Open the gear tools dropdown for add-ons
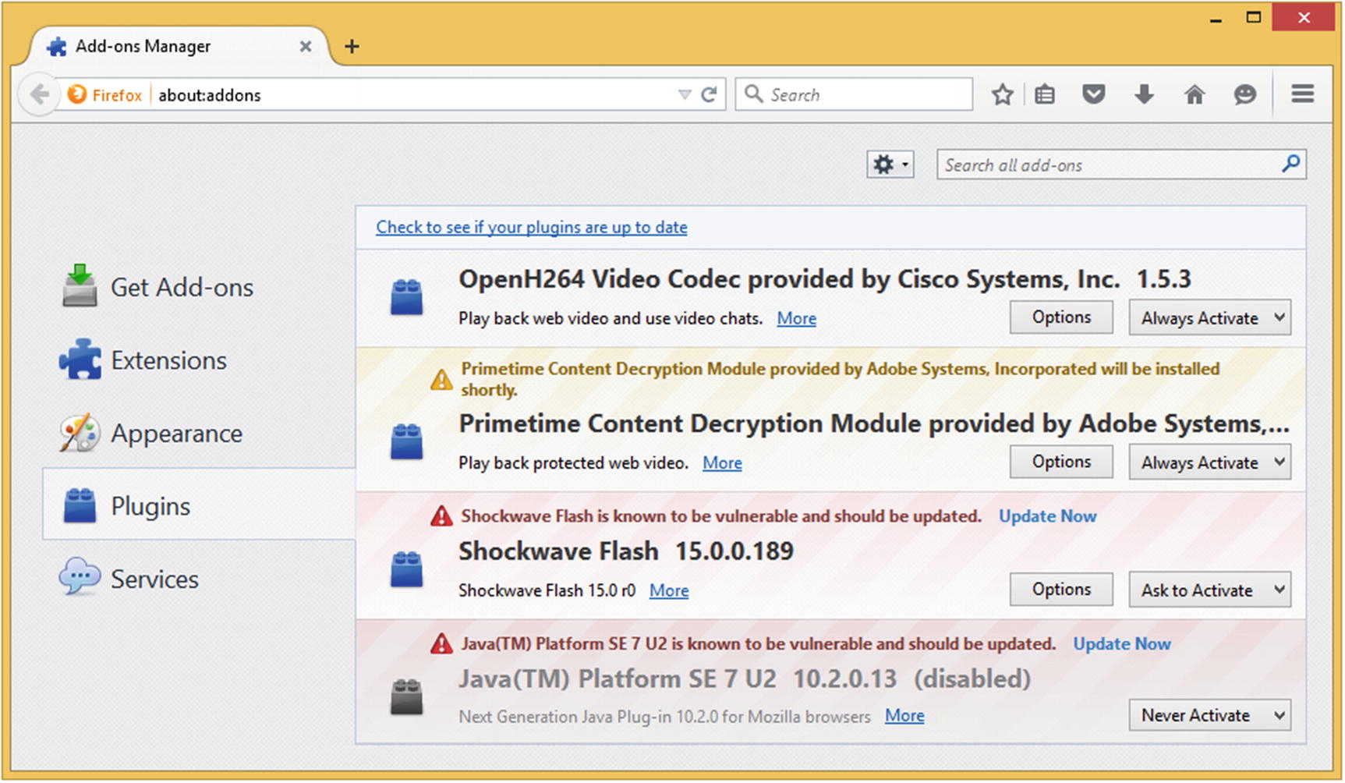Screen dimensions: 1345x783 pos(890,165)
